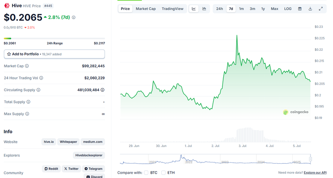The height and width of the screenshot is (178, 333).
Task: Open Telegram community link
Action: point(93,168)
